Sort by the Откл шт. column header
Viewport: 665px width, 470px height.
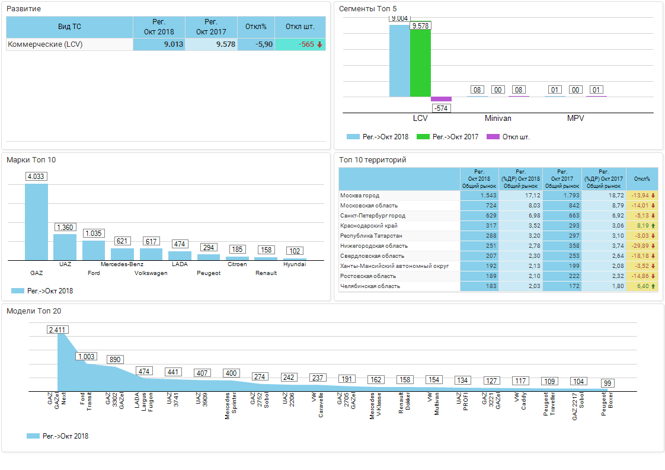pyautogui.click(x=300, y=27)
